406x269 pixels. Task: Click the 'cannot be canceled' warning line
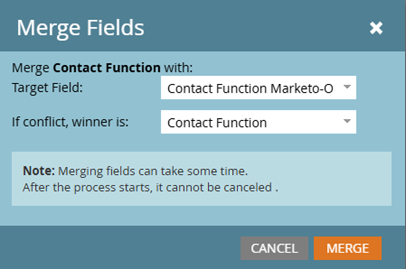tap(150, 187)
